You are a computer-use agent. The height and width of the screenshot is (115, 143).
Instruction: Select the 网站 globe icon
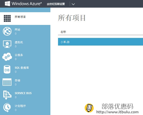tap(7, 31)
